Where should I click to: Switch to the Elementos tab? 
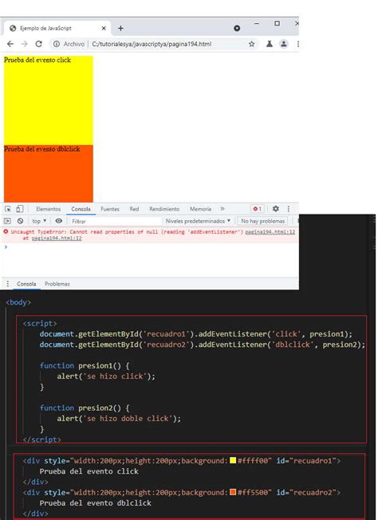pos(49,209)
